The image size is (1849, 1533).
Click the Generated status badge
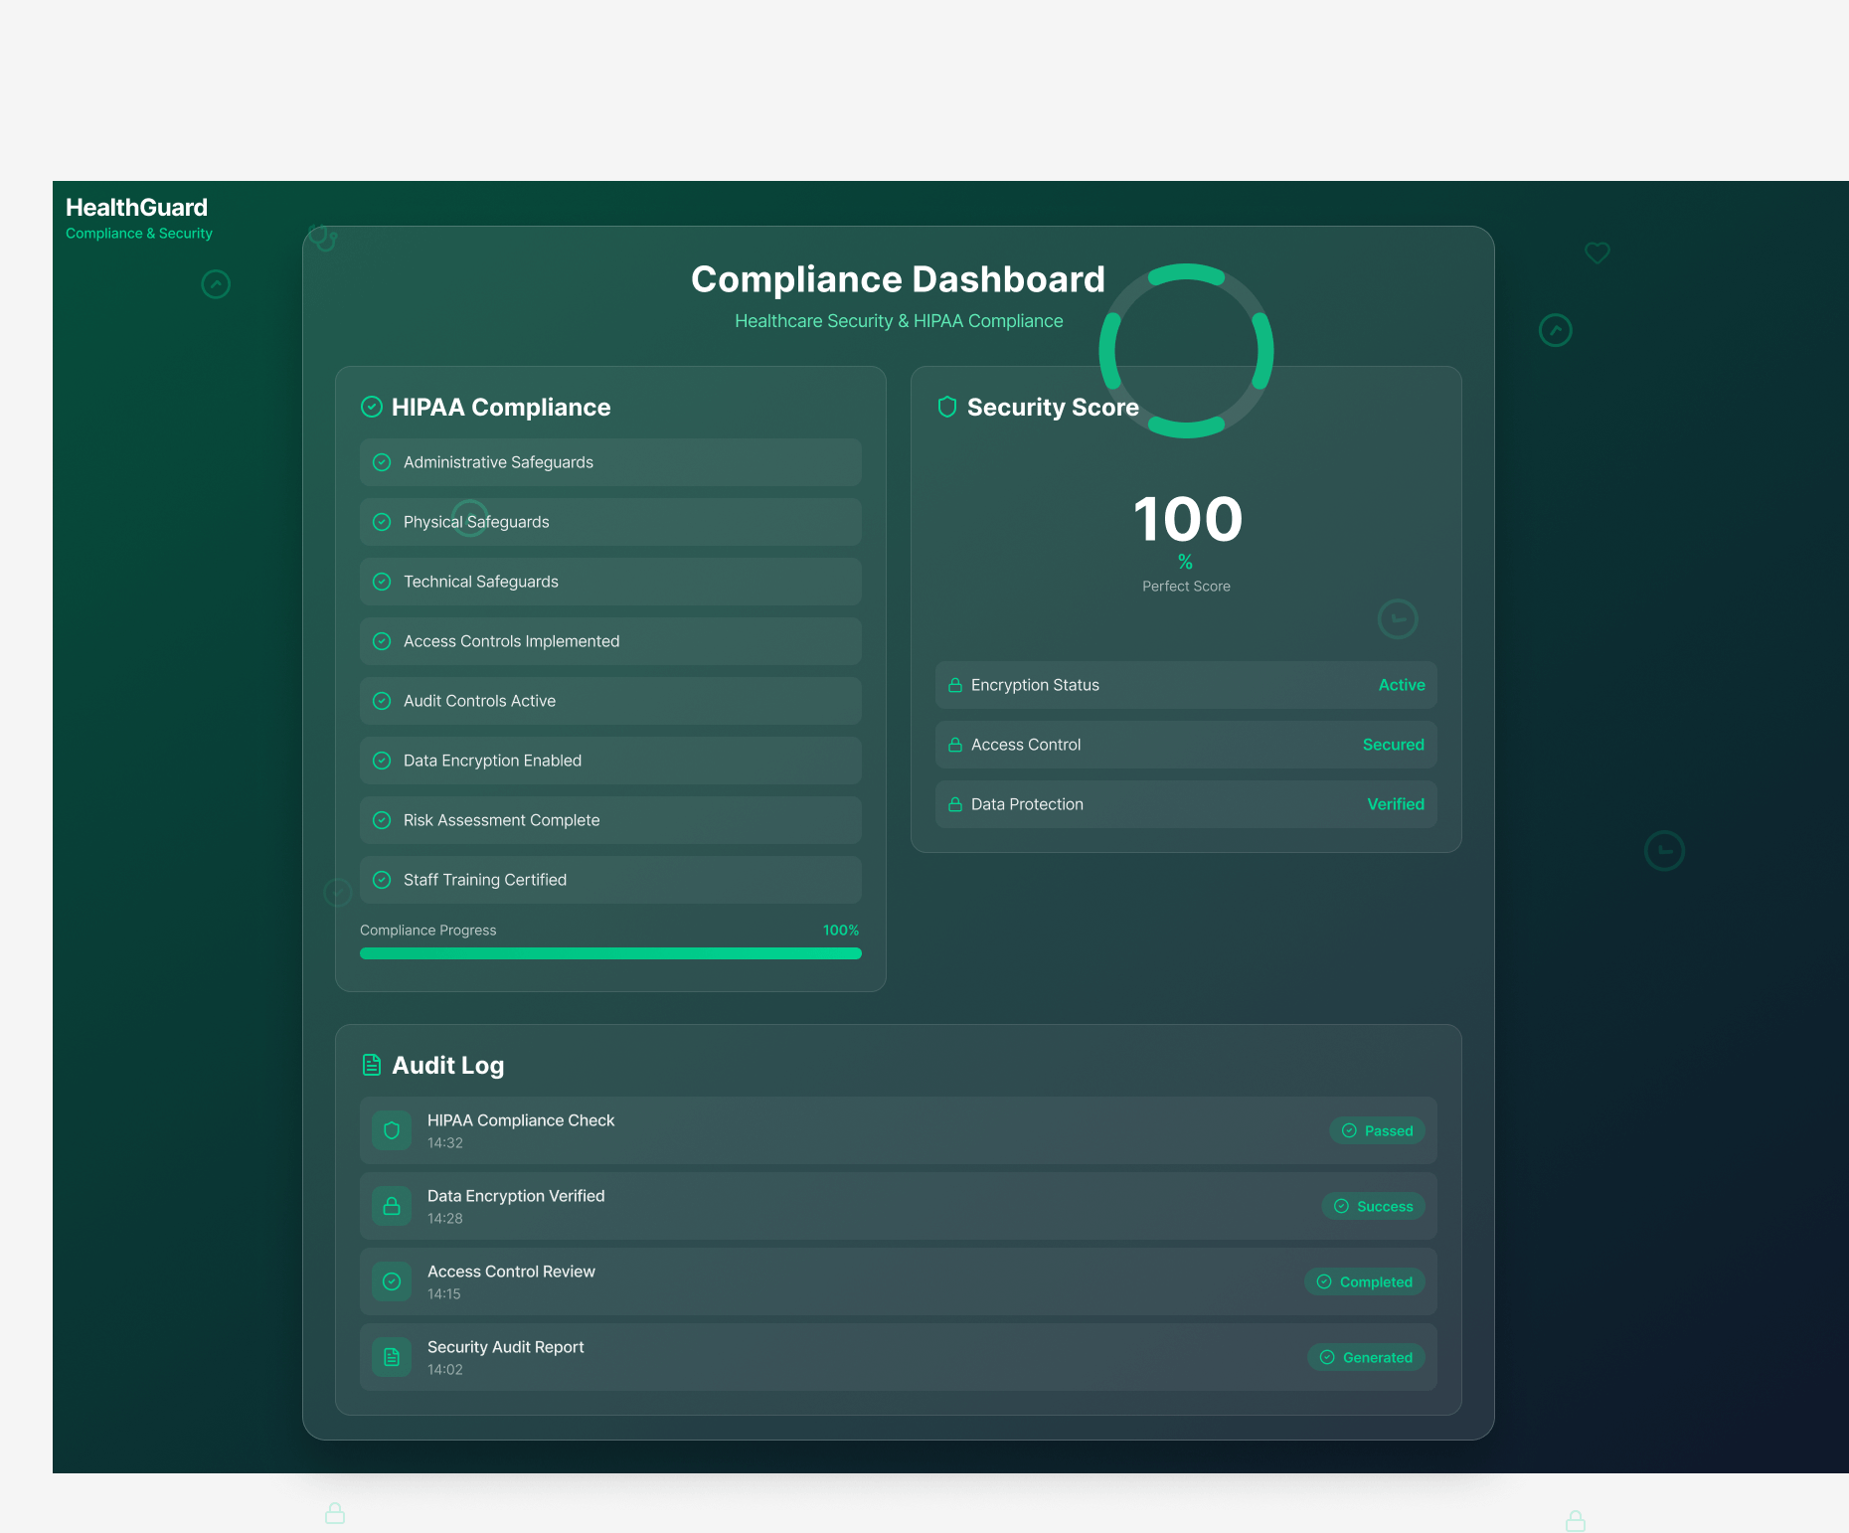click(x=1366, y=1357)
